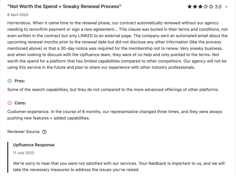Click the 6 April 2023 review date
The image size is (236, 176).
18,15
